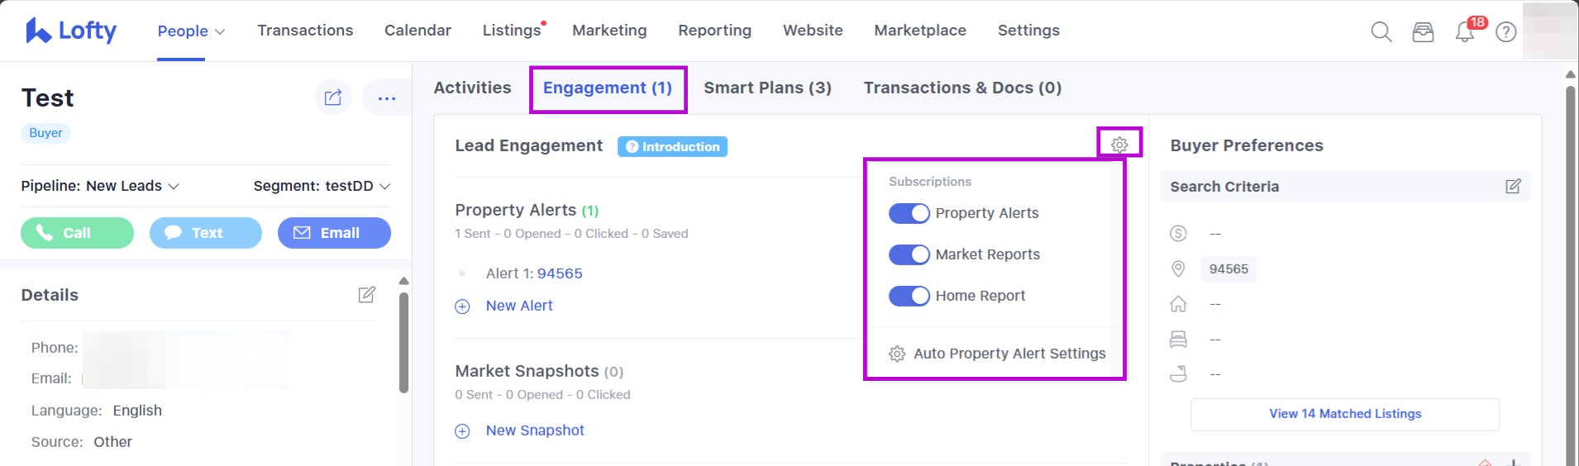Viewport: 1579px width, 466px height.
Task: Click the Lead Engagement settings gear
Action: [x=1119, y=145]
